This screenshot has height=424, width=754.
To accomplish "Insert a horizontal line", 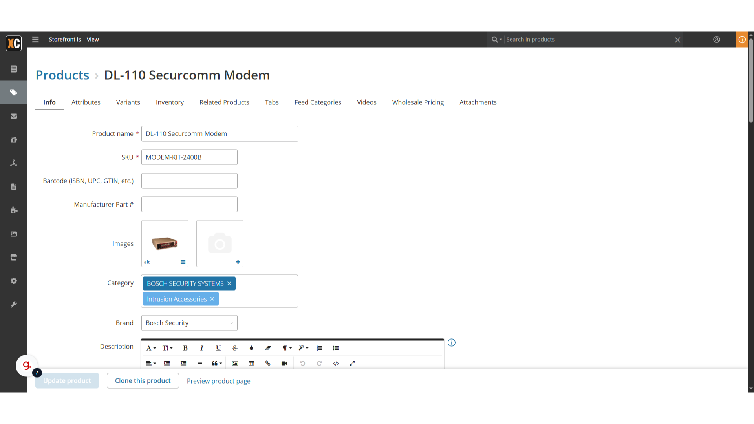I will point(200,363).
